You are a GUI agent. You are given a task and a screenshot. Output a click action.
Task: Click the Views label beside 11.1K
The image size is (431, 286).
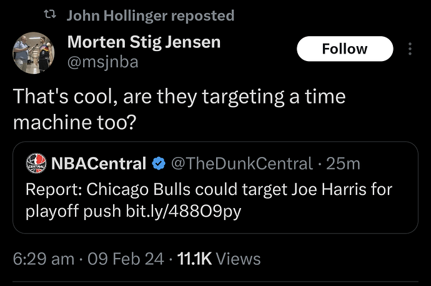click(239, 259)
